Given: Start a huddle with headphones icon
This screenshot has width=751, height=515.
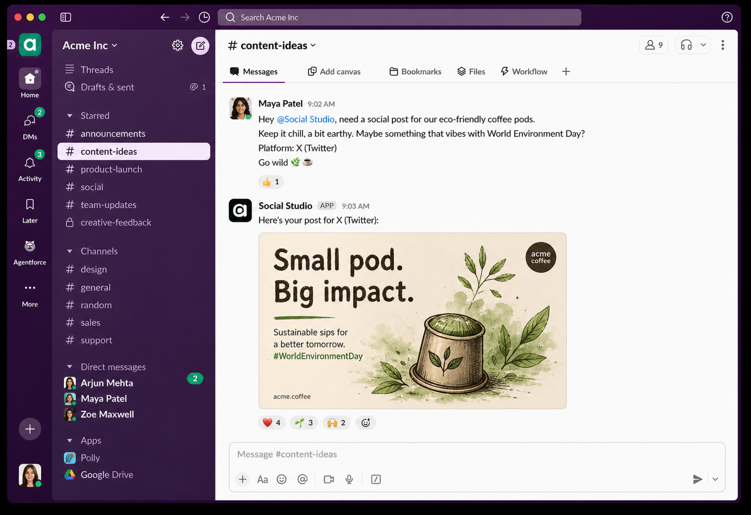Looking at the screenshot, I should [686, 45].
